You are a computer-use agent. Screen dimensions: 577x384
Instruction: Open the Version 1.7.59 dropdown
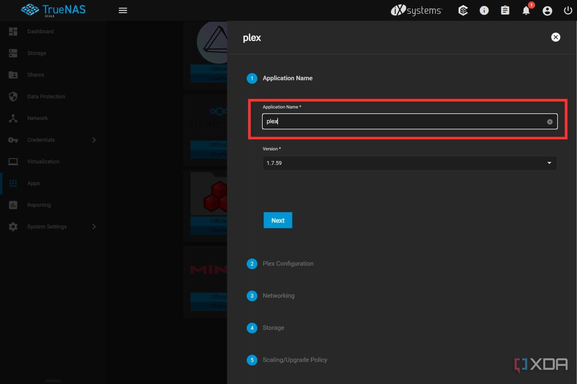click(410, 163)
